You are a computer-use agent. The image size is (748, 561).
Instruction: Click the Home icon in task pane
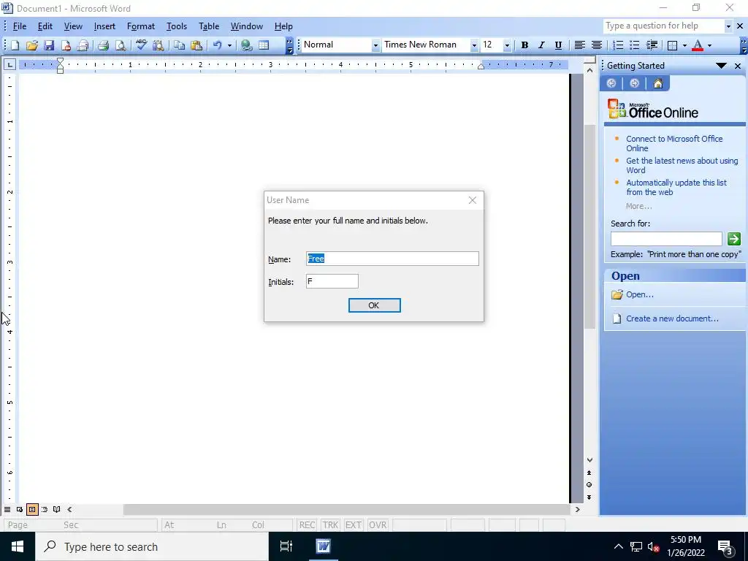pos(658,83)
